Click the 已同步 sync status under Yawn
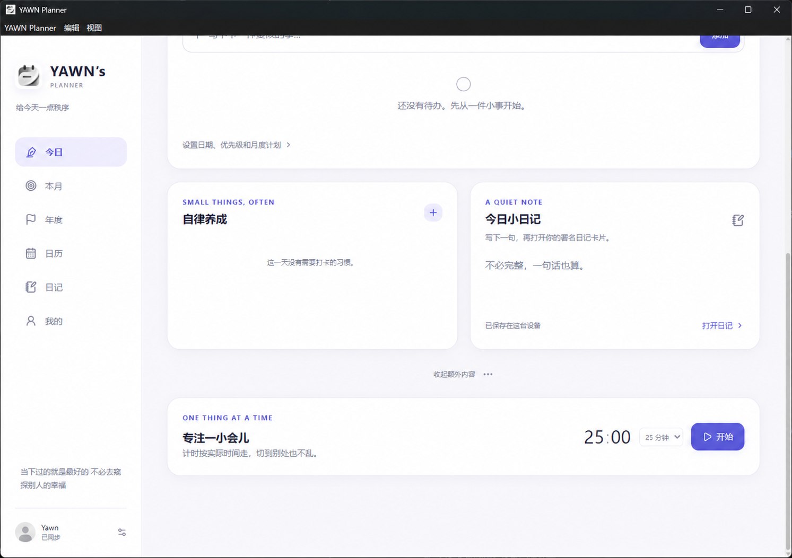 tap(51, 537)
